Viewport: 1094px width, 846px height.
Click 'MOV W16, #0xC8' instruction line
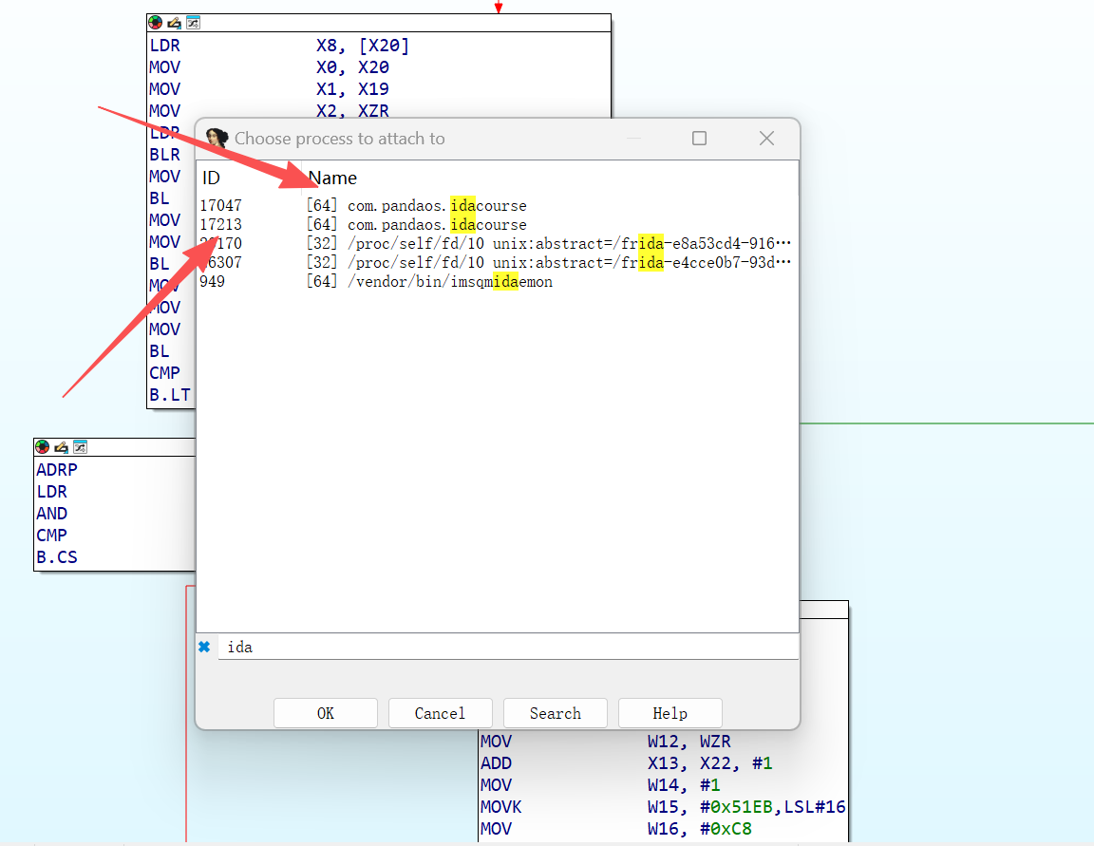coord(616,829)
